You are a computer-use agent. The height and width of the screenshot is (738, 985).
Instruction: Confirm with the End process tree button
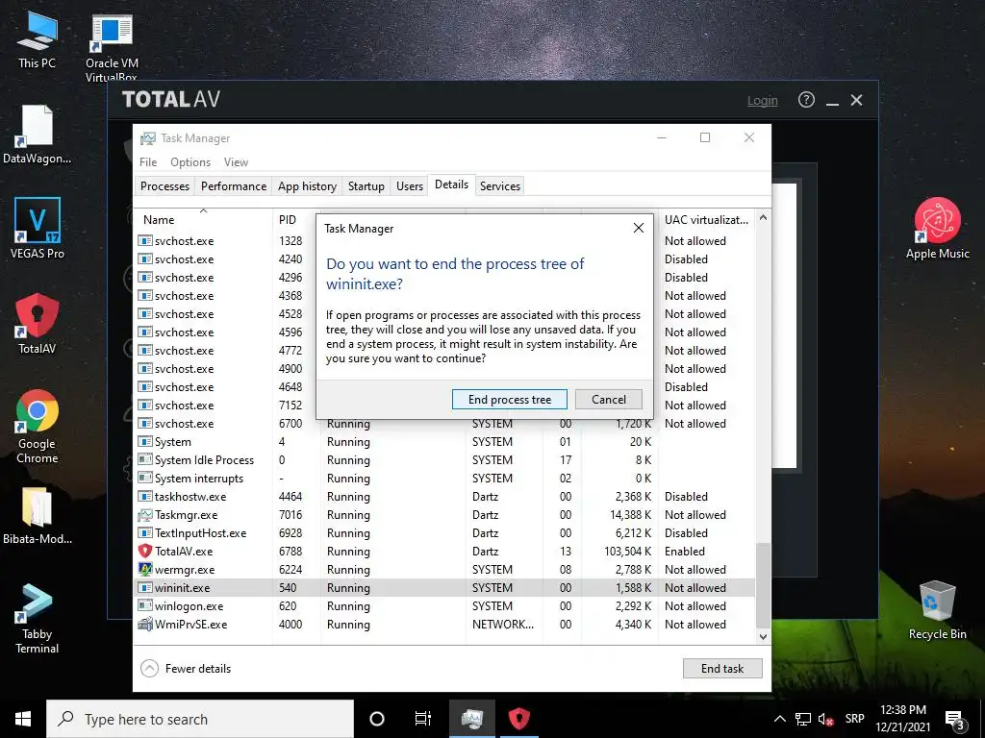[510, 400]
